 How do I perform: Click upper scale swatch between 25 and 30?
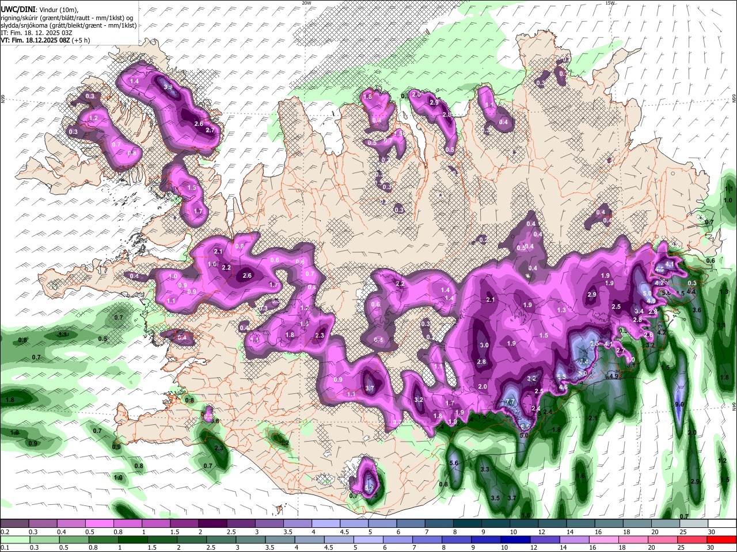tap(693, 523)
